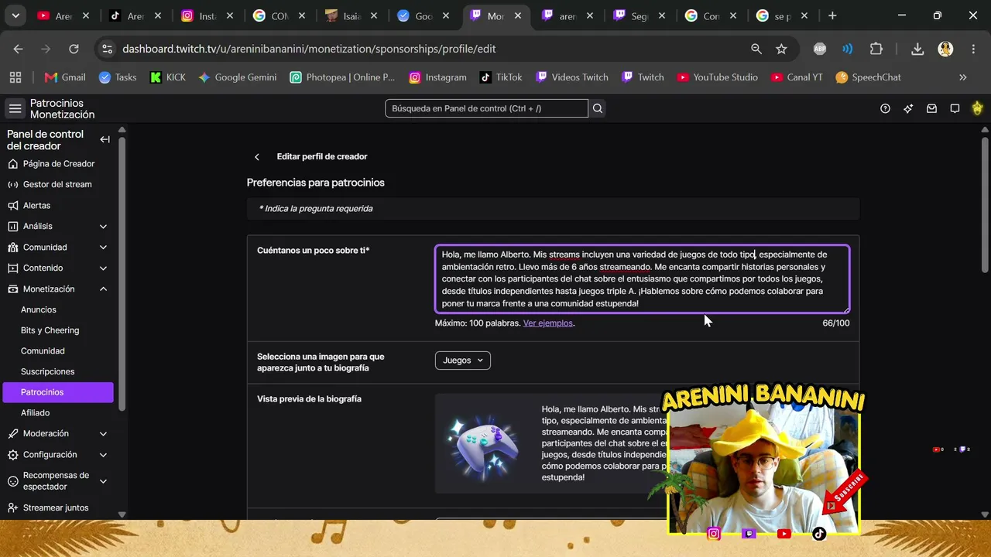This screenshot has width=991, height=557.
Task: Open the Juegos image dropdown
Action: 463,361
